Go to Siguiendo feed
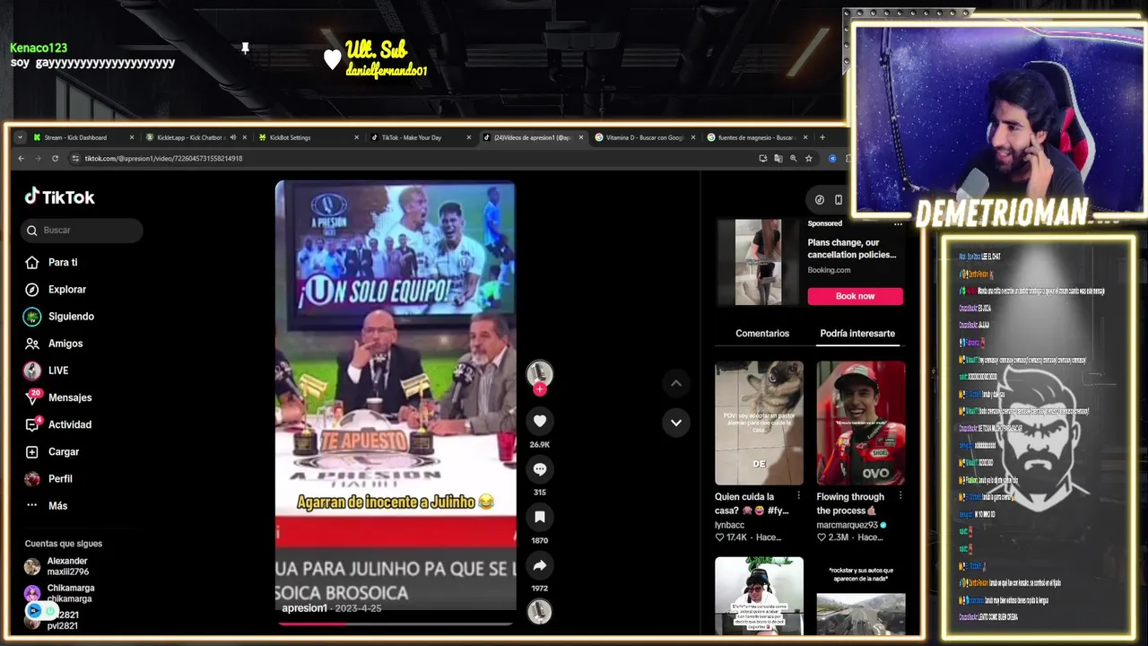Image resolution: width=1148 pixels, height=646 pixels. (71, 316)
